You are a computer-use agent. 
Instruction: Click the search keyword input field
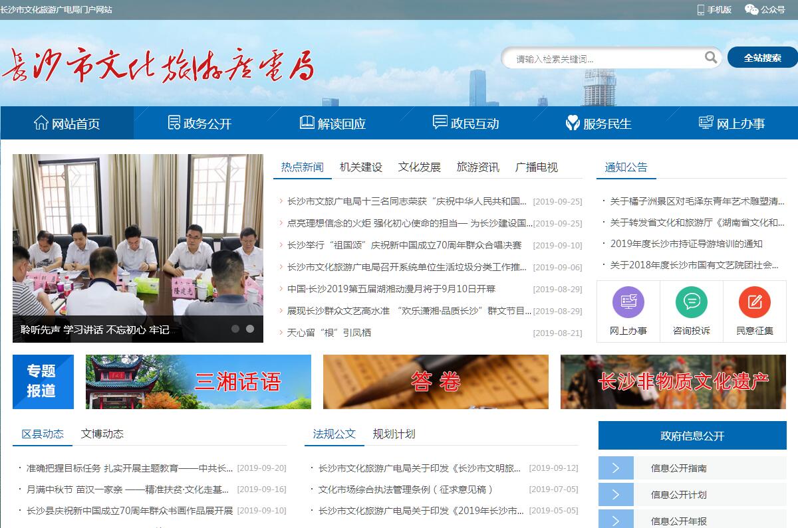click(x=605, y=58)
